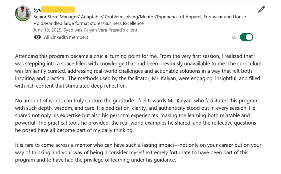281x174 pixels.
Task: Click the paragraph starting "It is rare"
Action: (138, 152)
